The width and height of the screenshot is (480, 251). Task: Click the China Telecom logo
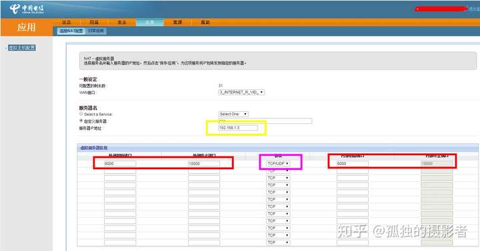[26, 9]
